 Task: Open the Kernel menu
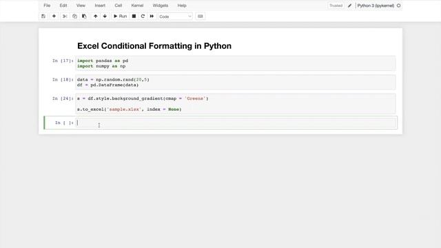point(137,6)
